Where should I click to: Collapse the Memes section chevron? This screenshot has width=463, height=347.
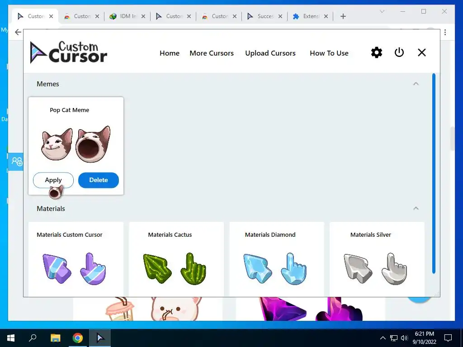(416, 84)
